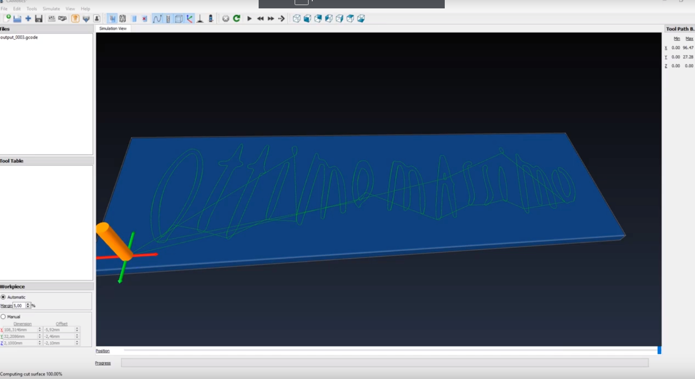Click the Y max value 27.28
Viewport: 695px width, 379px height.
688,57
